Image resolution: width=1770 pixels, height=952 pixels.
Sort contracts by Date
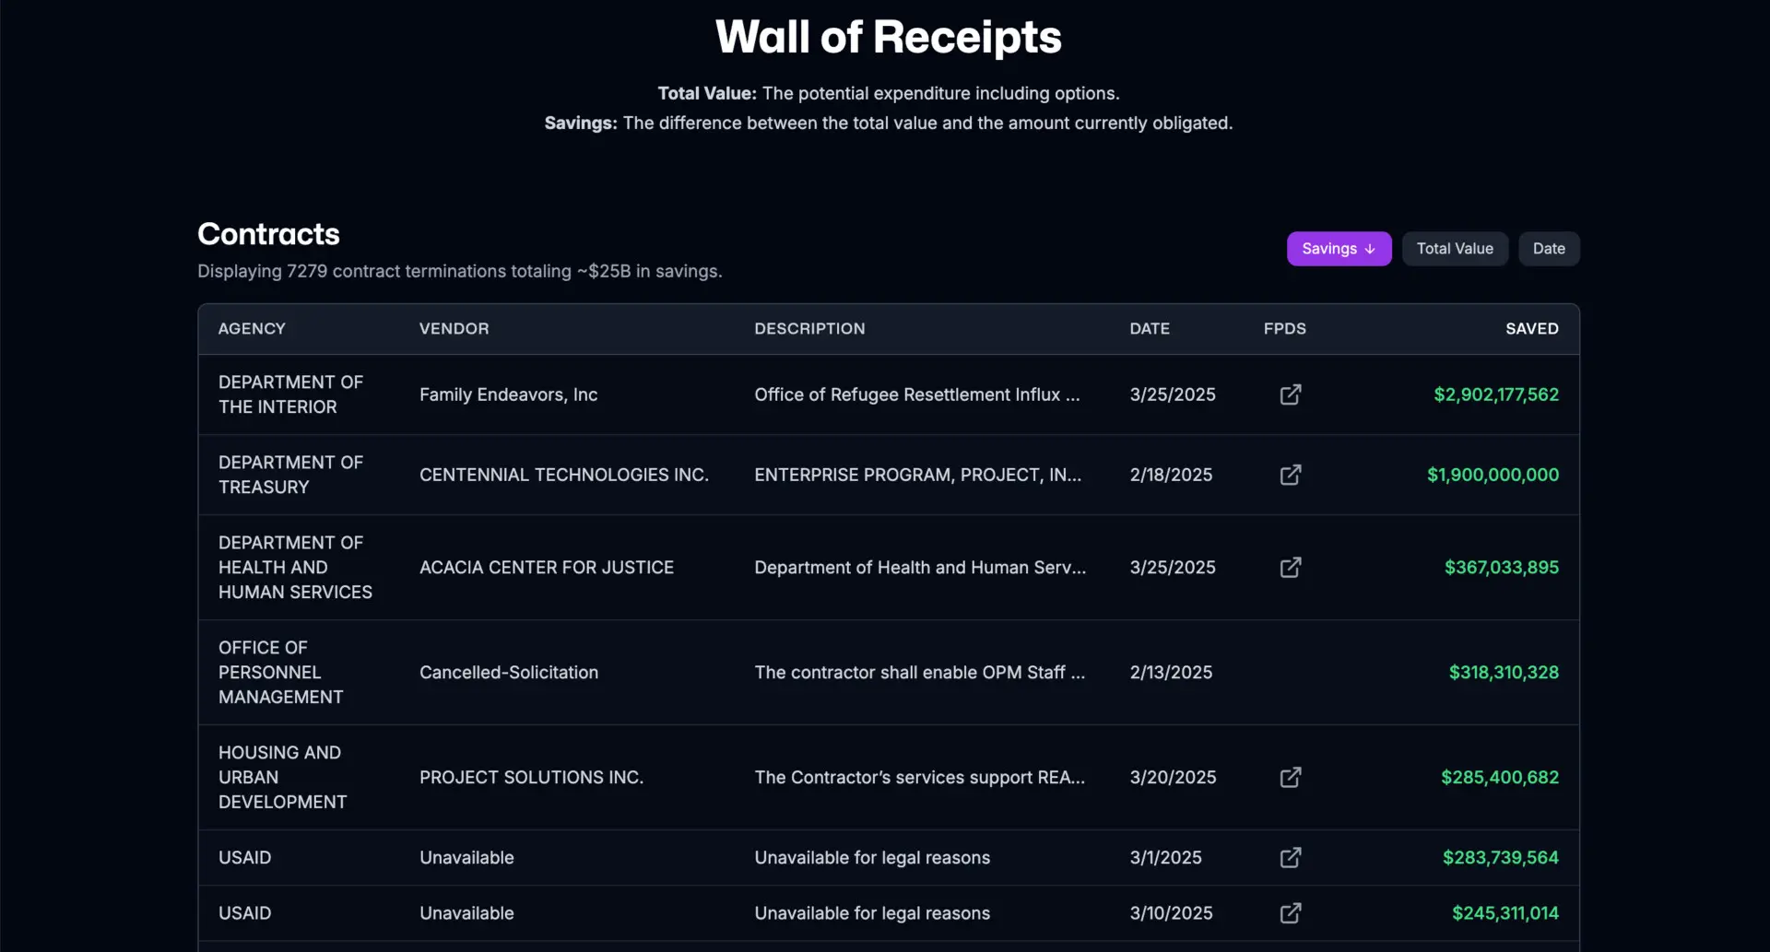[x=1549, y=249]
